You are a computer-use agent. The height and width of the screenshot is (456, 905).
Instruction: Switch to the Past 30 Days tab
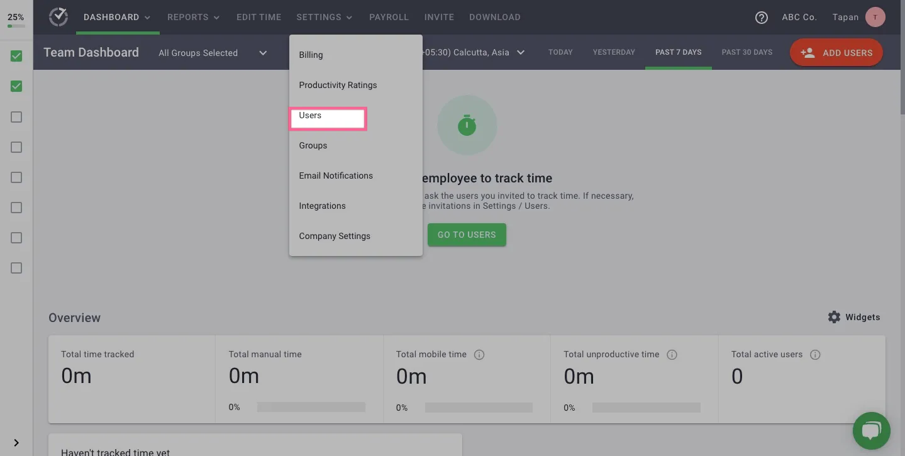pyautogui.click(x=747, y=52)
